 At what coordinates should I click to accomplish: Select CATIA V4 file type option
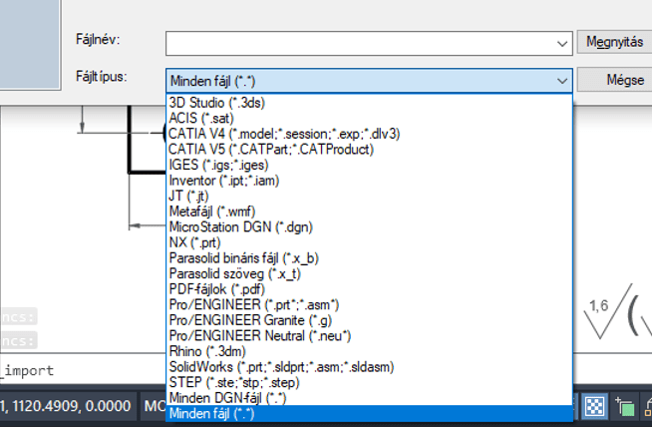tap(284, 134)
